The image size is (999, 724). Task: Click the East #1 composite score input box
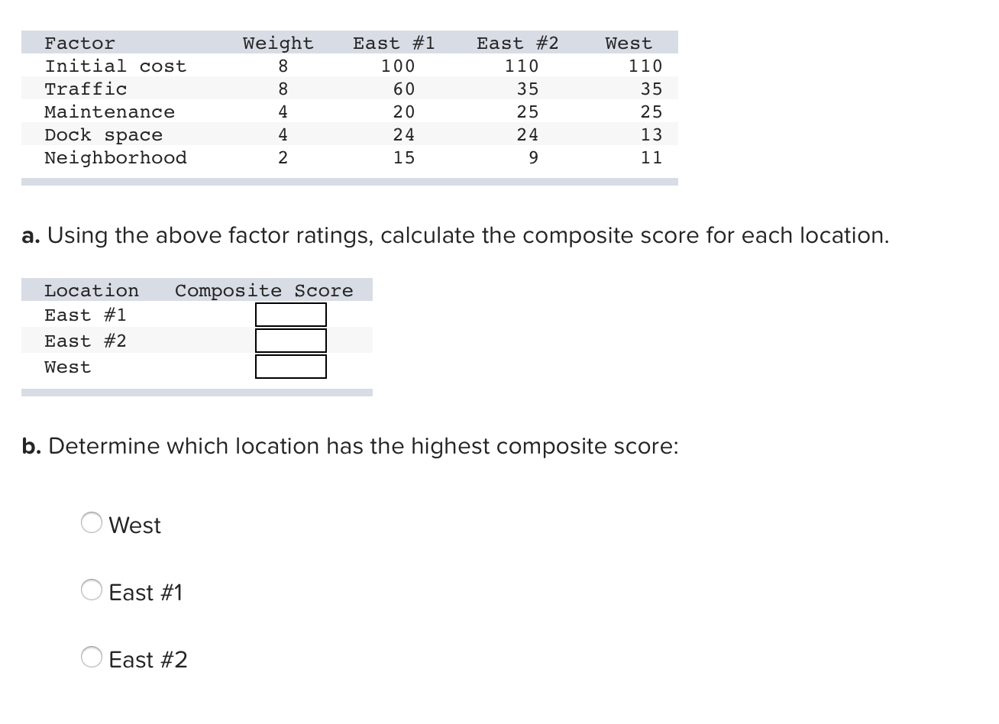pos(290,315)
